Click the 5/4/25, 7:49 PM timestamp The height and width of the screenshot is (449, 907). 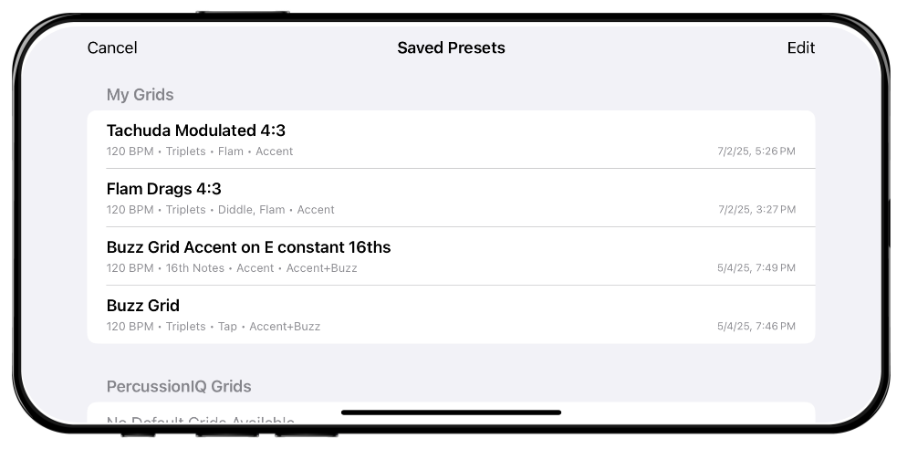756,268
